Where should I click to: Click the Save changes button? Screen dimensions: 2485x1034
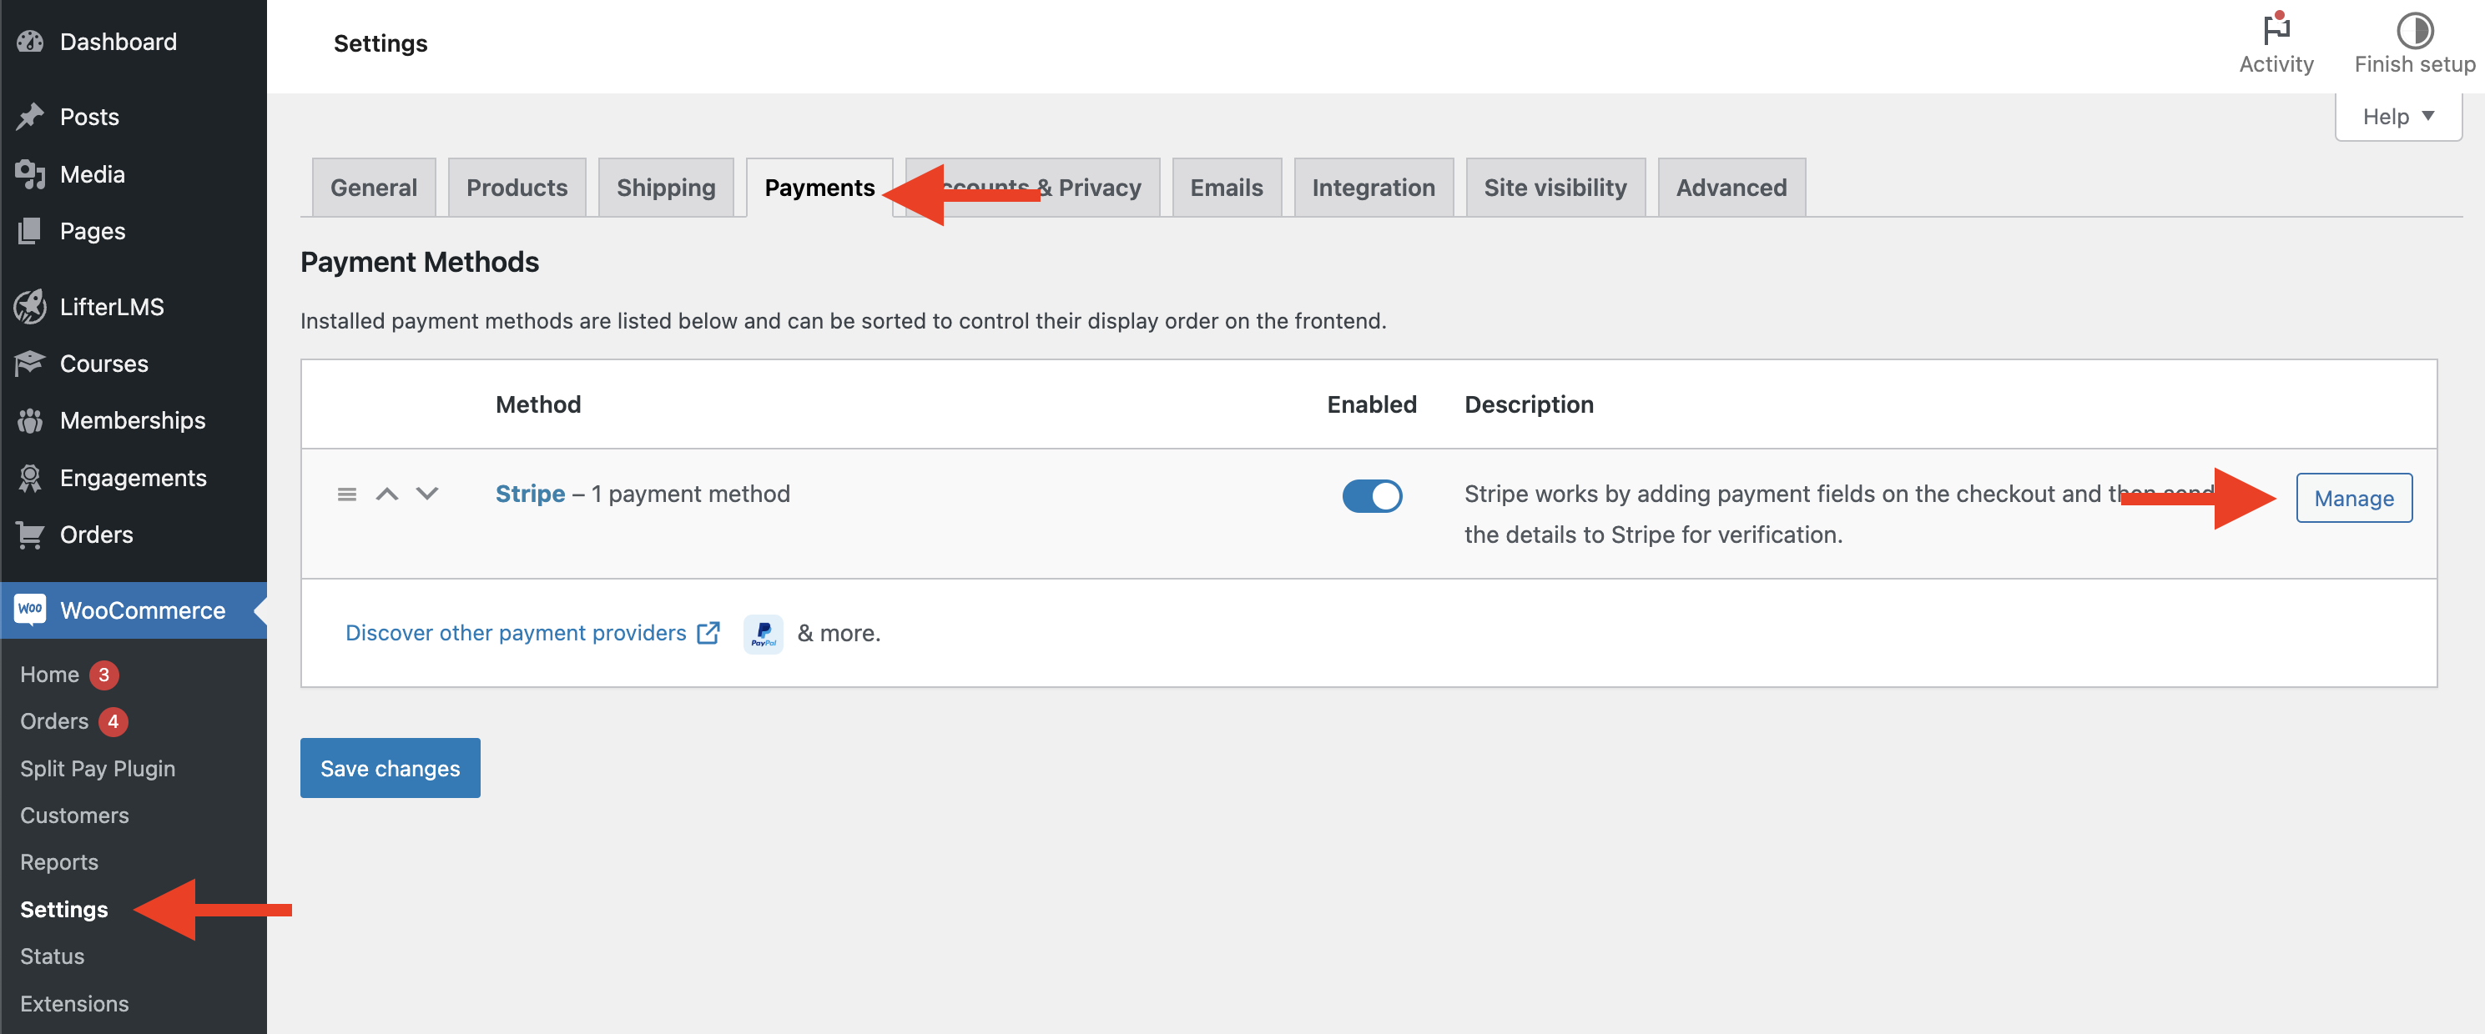coord(390,768)
